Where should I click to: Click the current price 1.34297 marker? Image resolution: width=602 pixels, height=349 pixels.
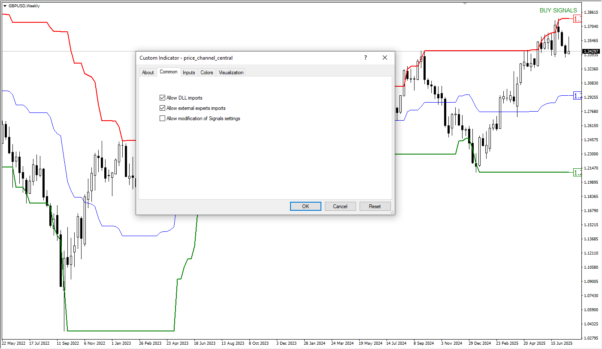[x=591, y=52]
